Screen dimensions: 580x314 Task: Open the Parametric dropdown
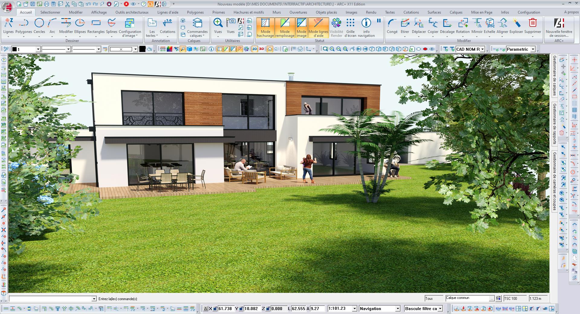533,49
